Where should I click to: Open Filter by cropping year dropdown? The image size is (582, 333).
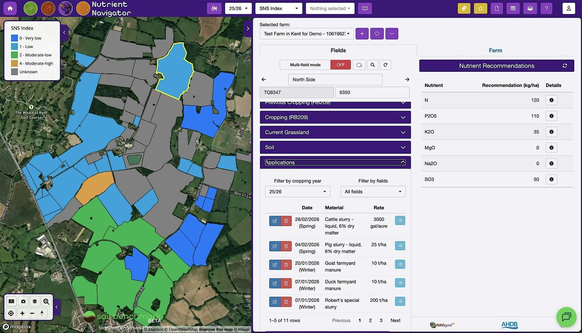coord(297,192)
